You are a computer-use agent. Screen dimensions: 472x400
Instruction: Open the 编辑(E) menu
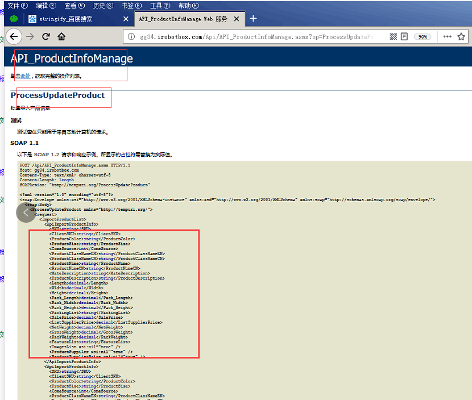pos(46,6)
